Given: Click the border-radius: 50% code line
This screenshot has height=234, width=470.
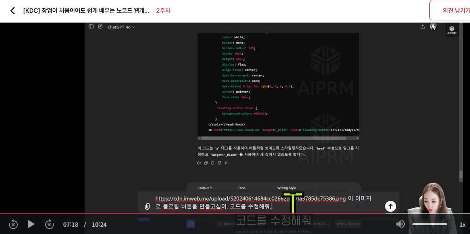Looking at the screenshot, I should tap(238, 48).
